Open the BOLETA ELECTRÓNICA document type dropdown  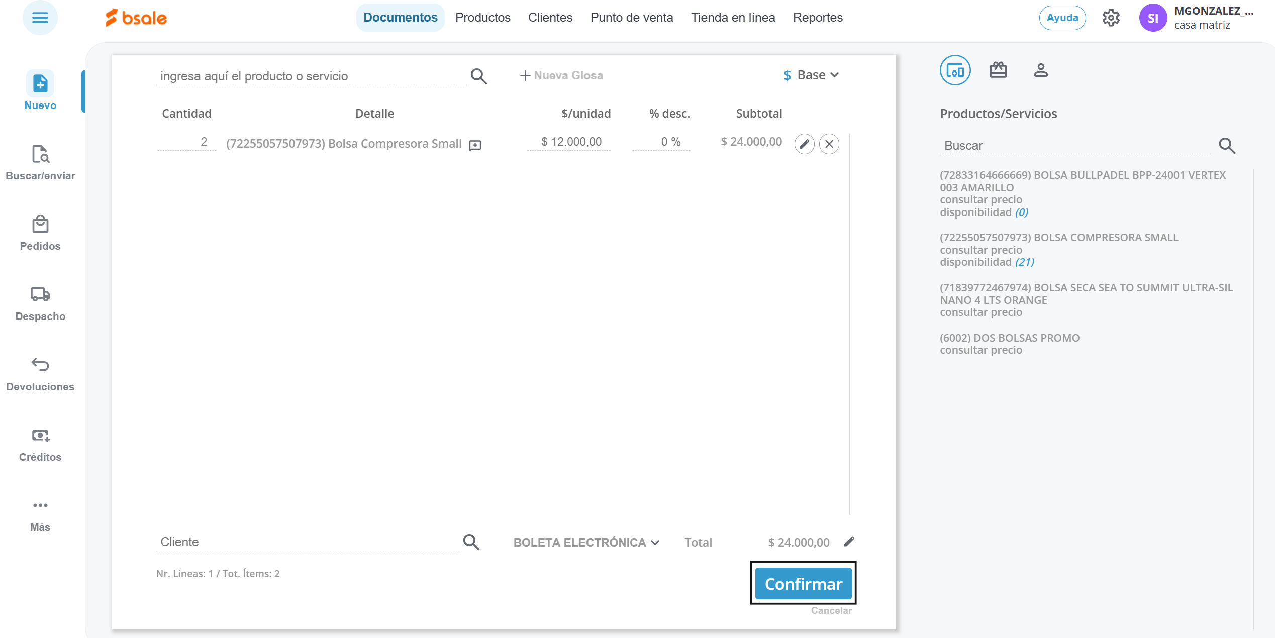point(586,543)
